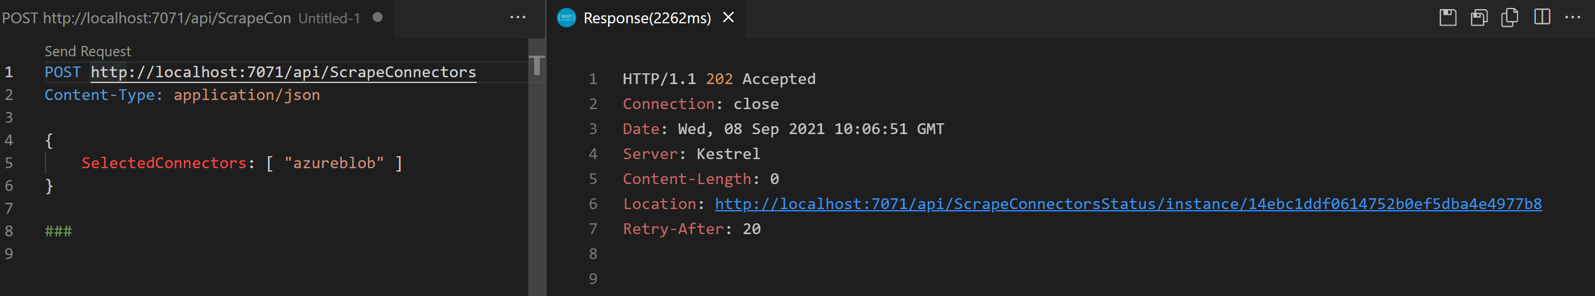This screenshot has width=1595, height=296.
Task: Click the Content-Type header line
Action: point(182,95)
